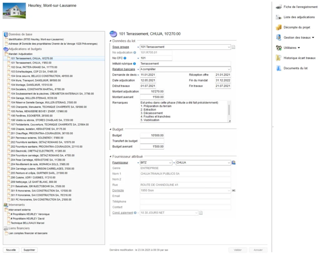Screen dimensions: 320x255
Task: Click the Liens financiers section icon
Action: point(6,228)
